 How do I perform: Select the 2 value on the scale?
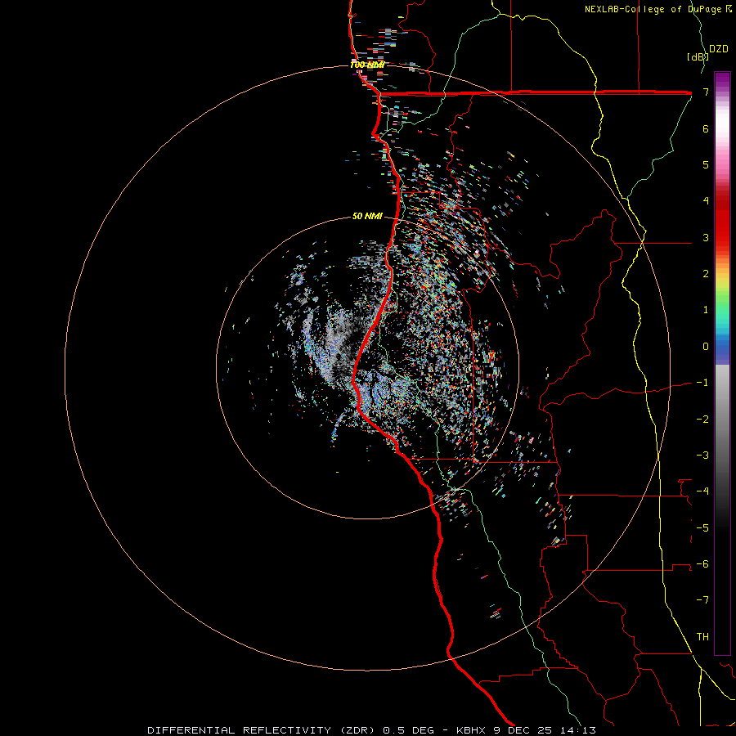coord(706,274)
